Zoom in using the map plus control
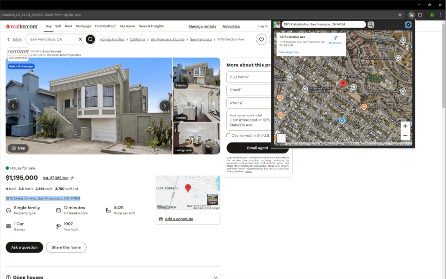 click(405, 126)
